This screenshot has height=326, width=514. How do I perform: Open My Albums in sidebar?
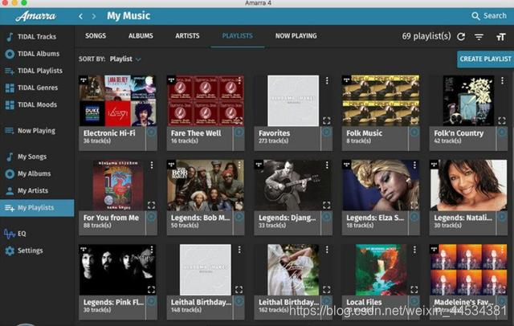click(28, 173)
